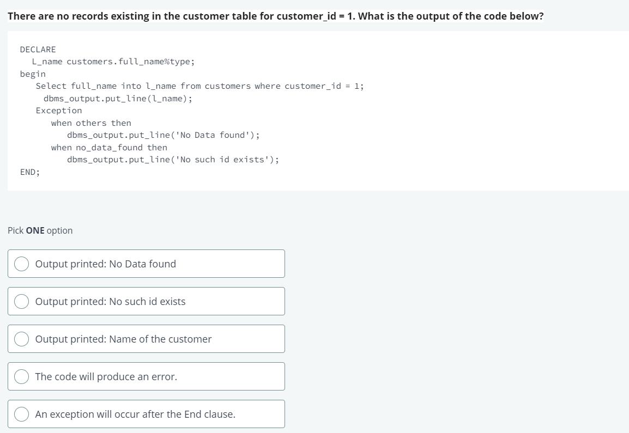Image resolution: width=629 pixels, height=433 pixels.
Task: Click the radio circle of the third option
Action: [22, 338]
